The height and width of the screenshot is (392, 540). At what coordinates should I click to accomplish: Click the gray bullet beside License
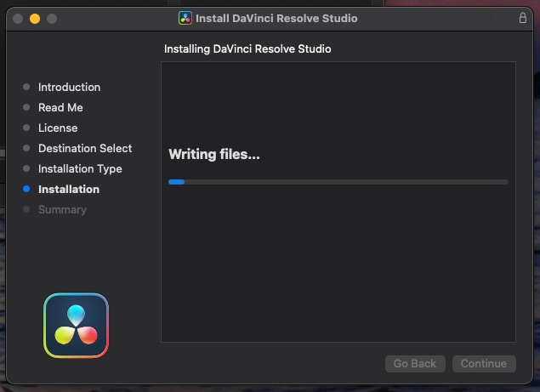26,128
